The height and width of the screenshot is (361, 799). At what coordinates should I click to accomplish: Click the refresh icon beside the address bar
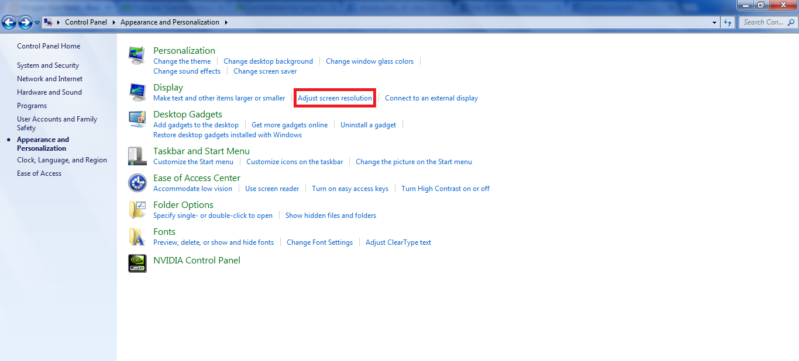[x=727, y=22]
